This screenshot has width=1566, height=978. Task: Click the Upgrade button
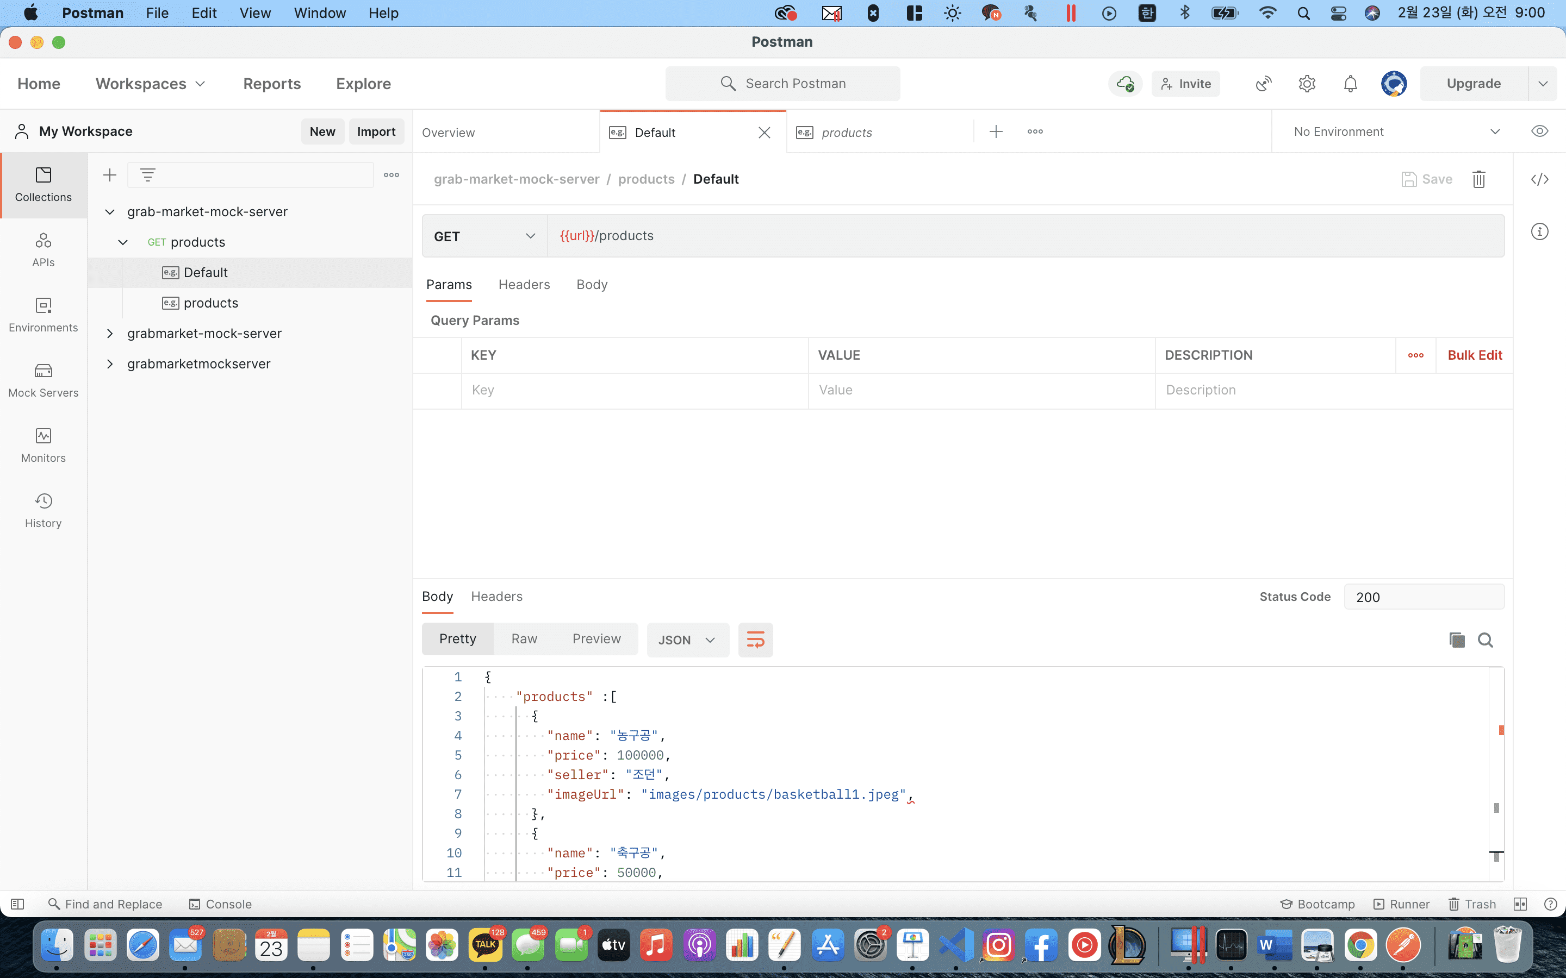[x=1474, y=84]
